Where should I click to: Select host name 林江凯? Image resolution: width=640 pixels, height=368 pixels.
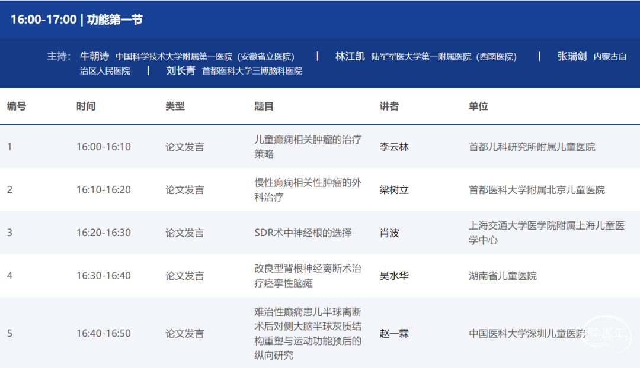click(350, 56)
